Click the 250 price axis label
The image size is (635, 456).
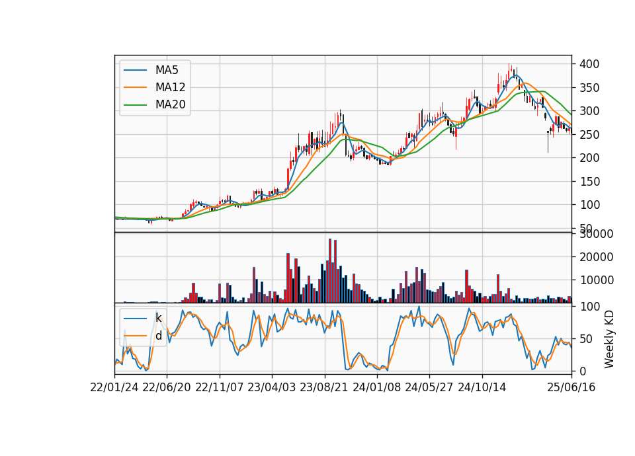click(589, 135)
